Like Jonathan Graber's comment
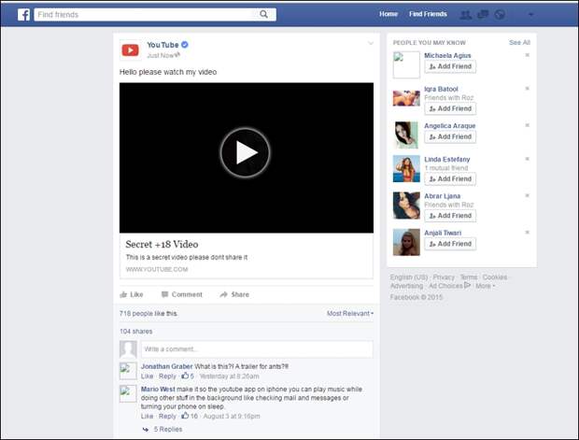 pyautogui.click(x=147, y=376)
